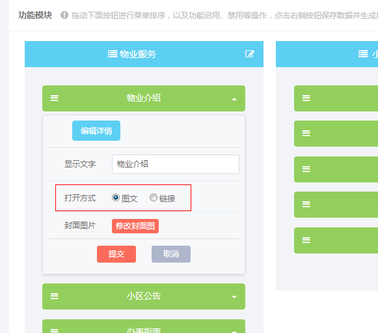Click list icon beside 物业服务 title

[113, 53]
